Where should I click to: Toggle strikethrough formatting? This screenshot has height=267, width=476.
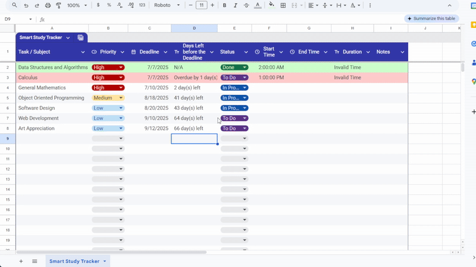click(x=246, y=5)
